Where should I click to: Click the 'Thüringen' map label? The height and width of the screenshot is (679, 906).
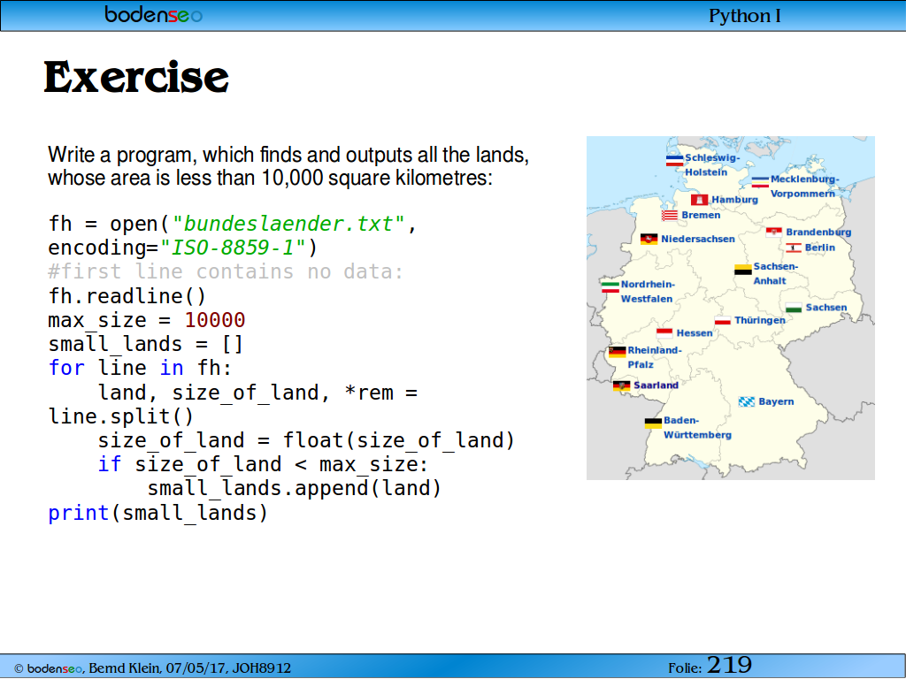[760, 320]
